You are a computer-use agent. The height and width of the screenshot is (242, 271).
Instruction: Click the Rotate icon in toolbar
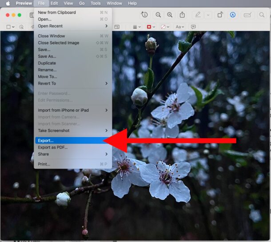[x=220, y=15]
